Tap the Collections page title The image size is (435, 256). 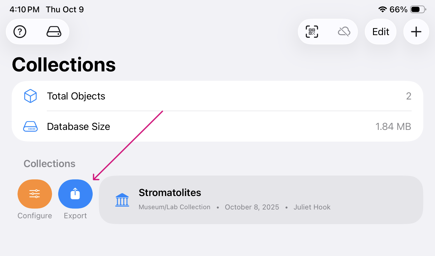(64, 65)
